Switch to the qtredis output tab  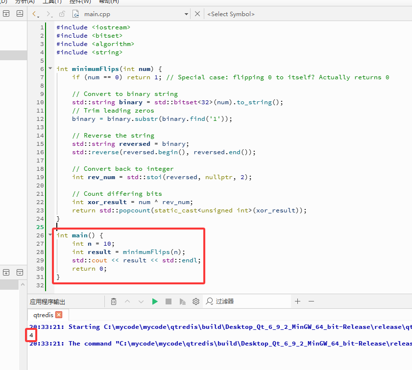pyautogui.click(x=43, y=315)
